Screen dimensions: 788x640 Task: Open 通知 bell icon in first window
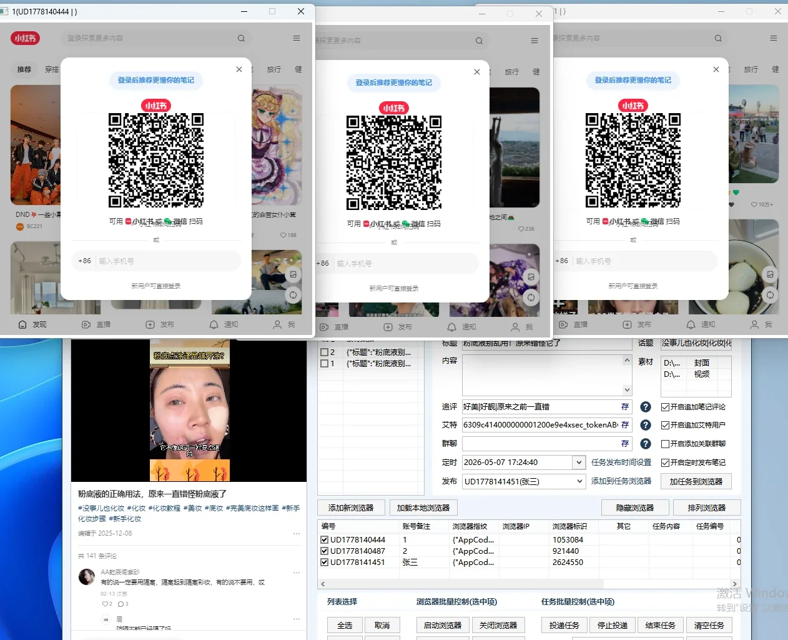(214, 324)
